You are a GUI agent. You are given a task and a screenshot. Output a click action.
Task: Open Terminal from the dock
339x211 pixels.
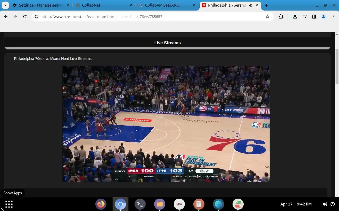140,204
